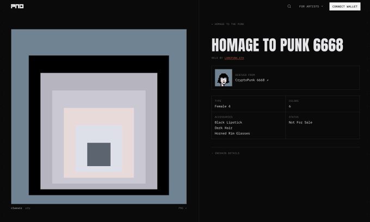Click the 'Horned Rim Glasses' accessory
Screen dimensions: 370x222
(x=232, y=133)
